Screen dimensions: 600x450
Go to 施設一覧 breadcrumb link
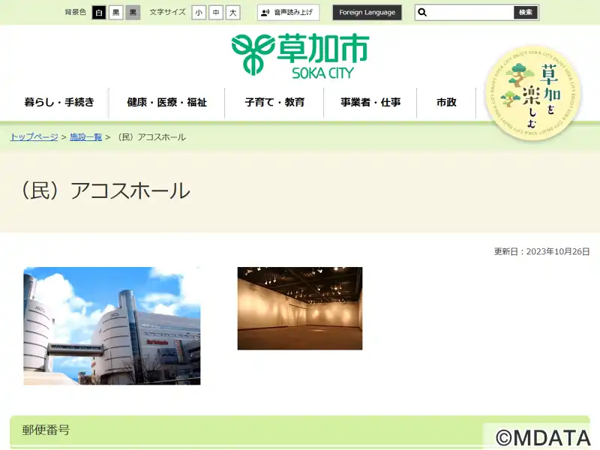tap(85, 137)
